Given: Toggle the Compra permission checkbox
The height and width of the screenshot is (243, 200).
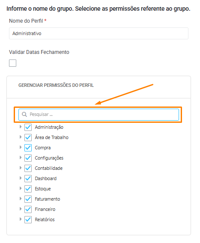Looking at the screenshot, I should [x=28, y=148].
